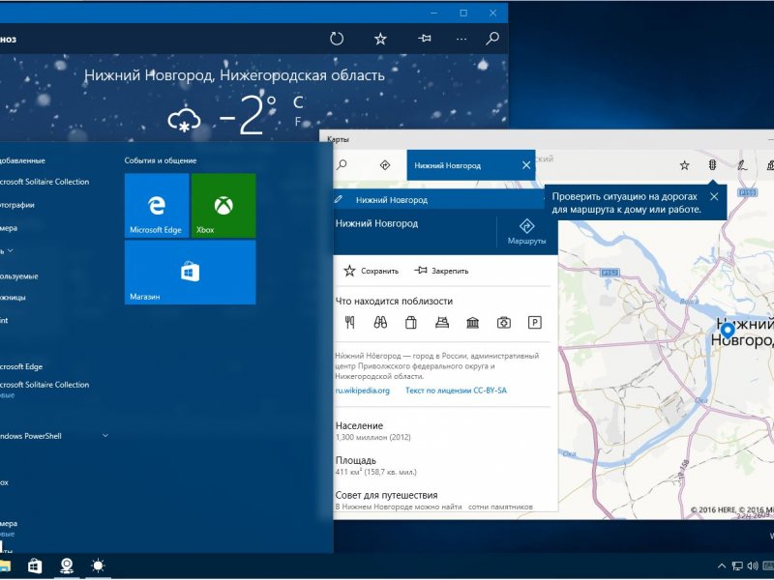Expand the Windows PowerShell folder chevron
Image resolution: width=774 pixels, height=580 pixels.
click(x=105, y=436)
